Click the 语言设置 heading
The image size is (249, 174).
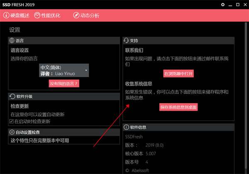click(x=20, y=50)
